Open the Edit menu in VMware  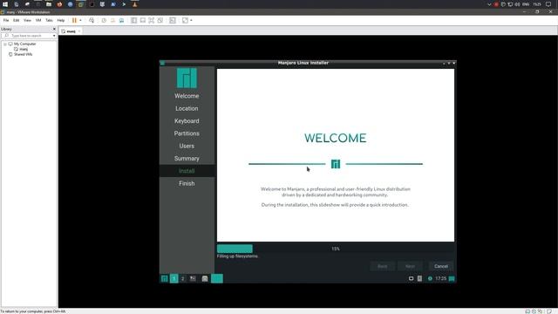coord(17,20)
